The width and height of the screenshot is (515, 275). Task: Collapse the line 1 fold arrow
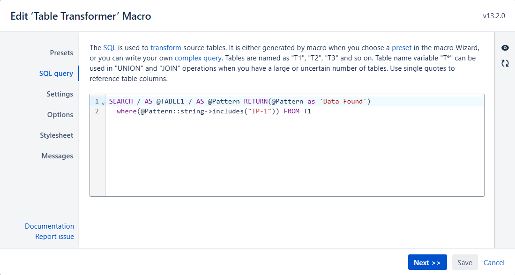click(103, 102)
